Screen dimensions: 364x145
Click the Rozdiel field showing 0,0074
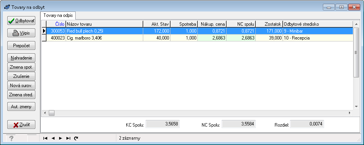coord(307,124)
